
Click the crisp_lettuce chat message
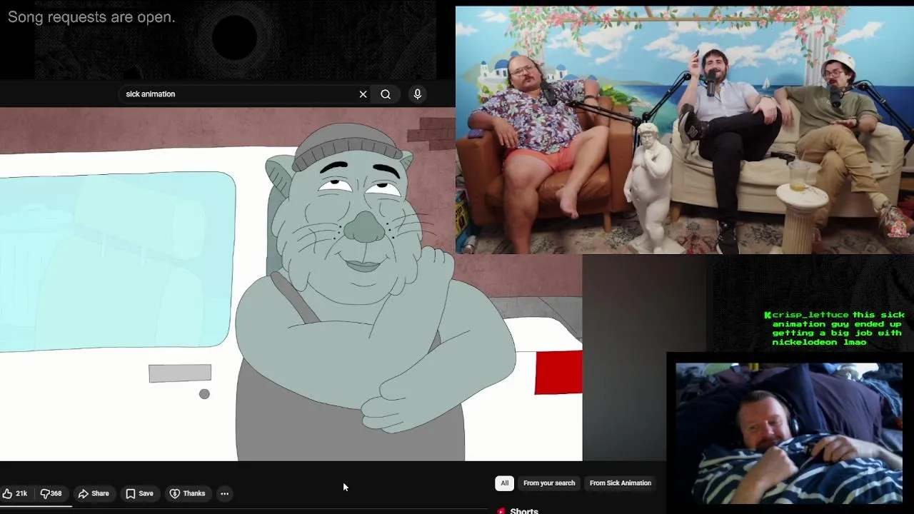point(834,328)
